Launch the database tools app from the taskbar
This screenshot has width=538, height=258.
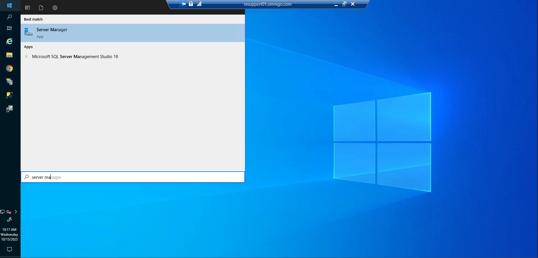pos(9,95)
